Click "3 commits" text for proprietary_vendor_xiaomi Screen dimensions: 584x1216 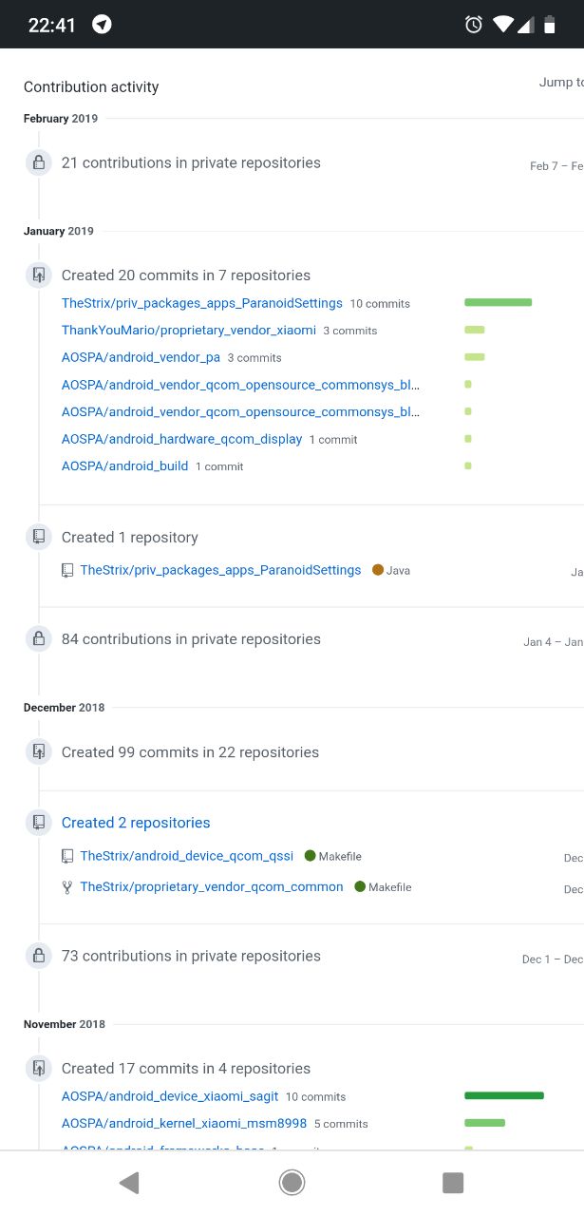tap(350, 331)
